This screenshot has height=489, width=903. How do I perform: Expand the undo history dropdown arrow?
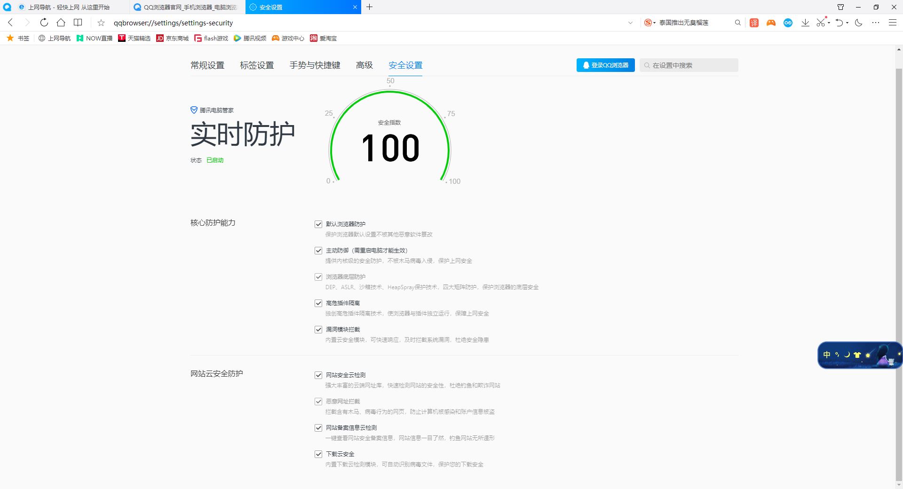847,22
